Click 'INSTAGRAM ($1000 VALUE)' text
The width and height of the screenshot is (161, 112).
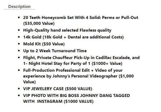65,101
